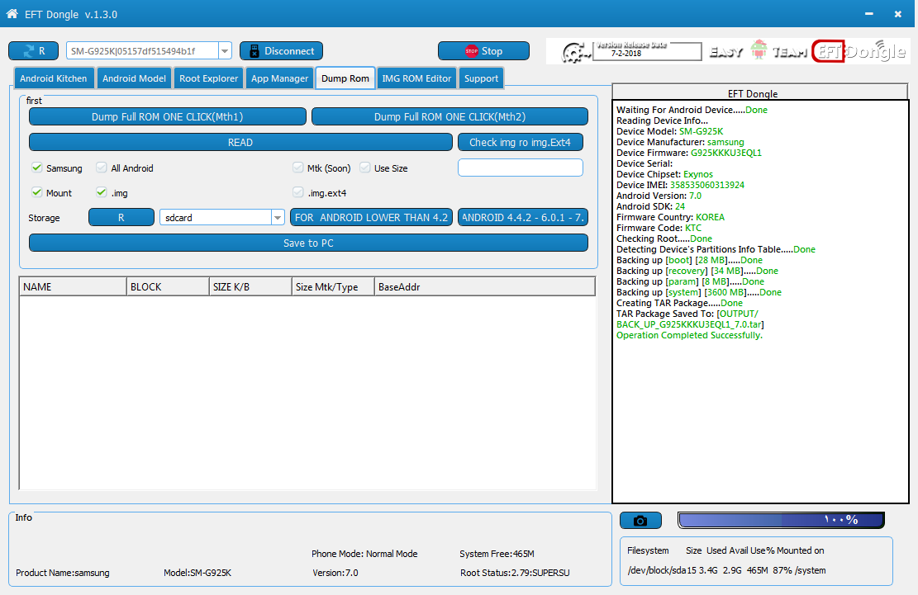
Task: Take a screenshot with the camera button
Action: pyautogui.click(x=640, y=520)
